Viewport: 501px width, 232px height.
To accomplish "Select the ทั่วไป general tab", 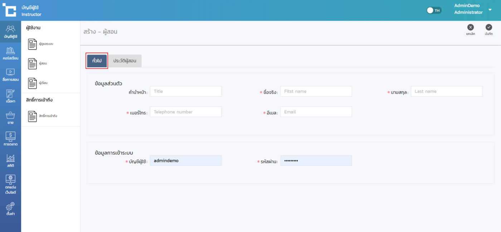I will pos(97,61).
